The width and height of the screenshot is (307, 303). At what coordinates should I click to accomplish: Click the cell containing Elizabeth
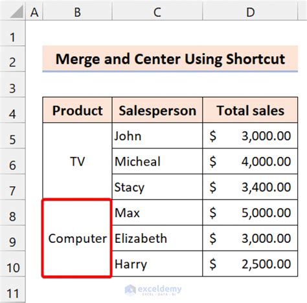click(x=157, y=238)
